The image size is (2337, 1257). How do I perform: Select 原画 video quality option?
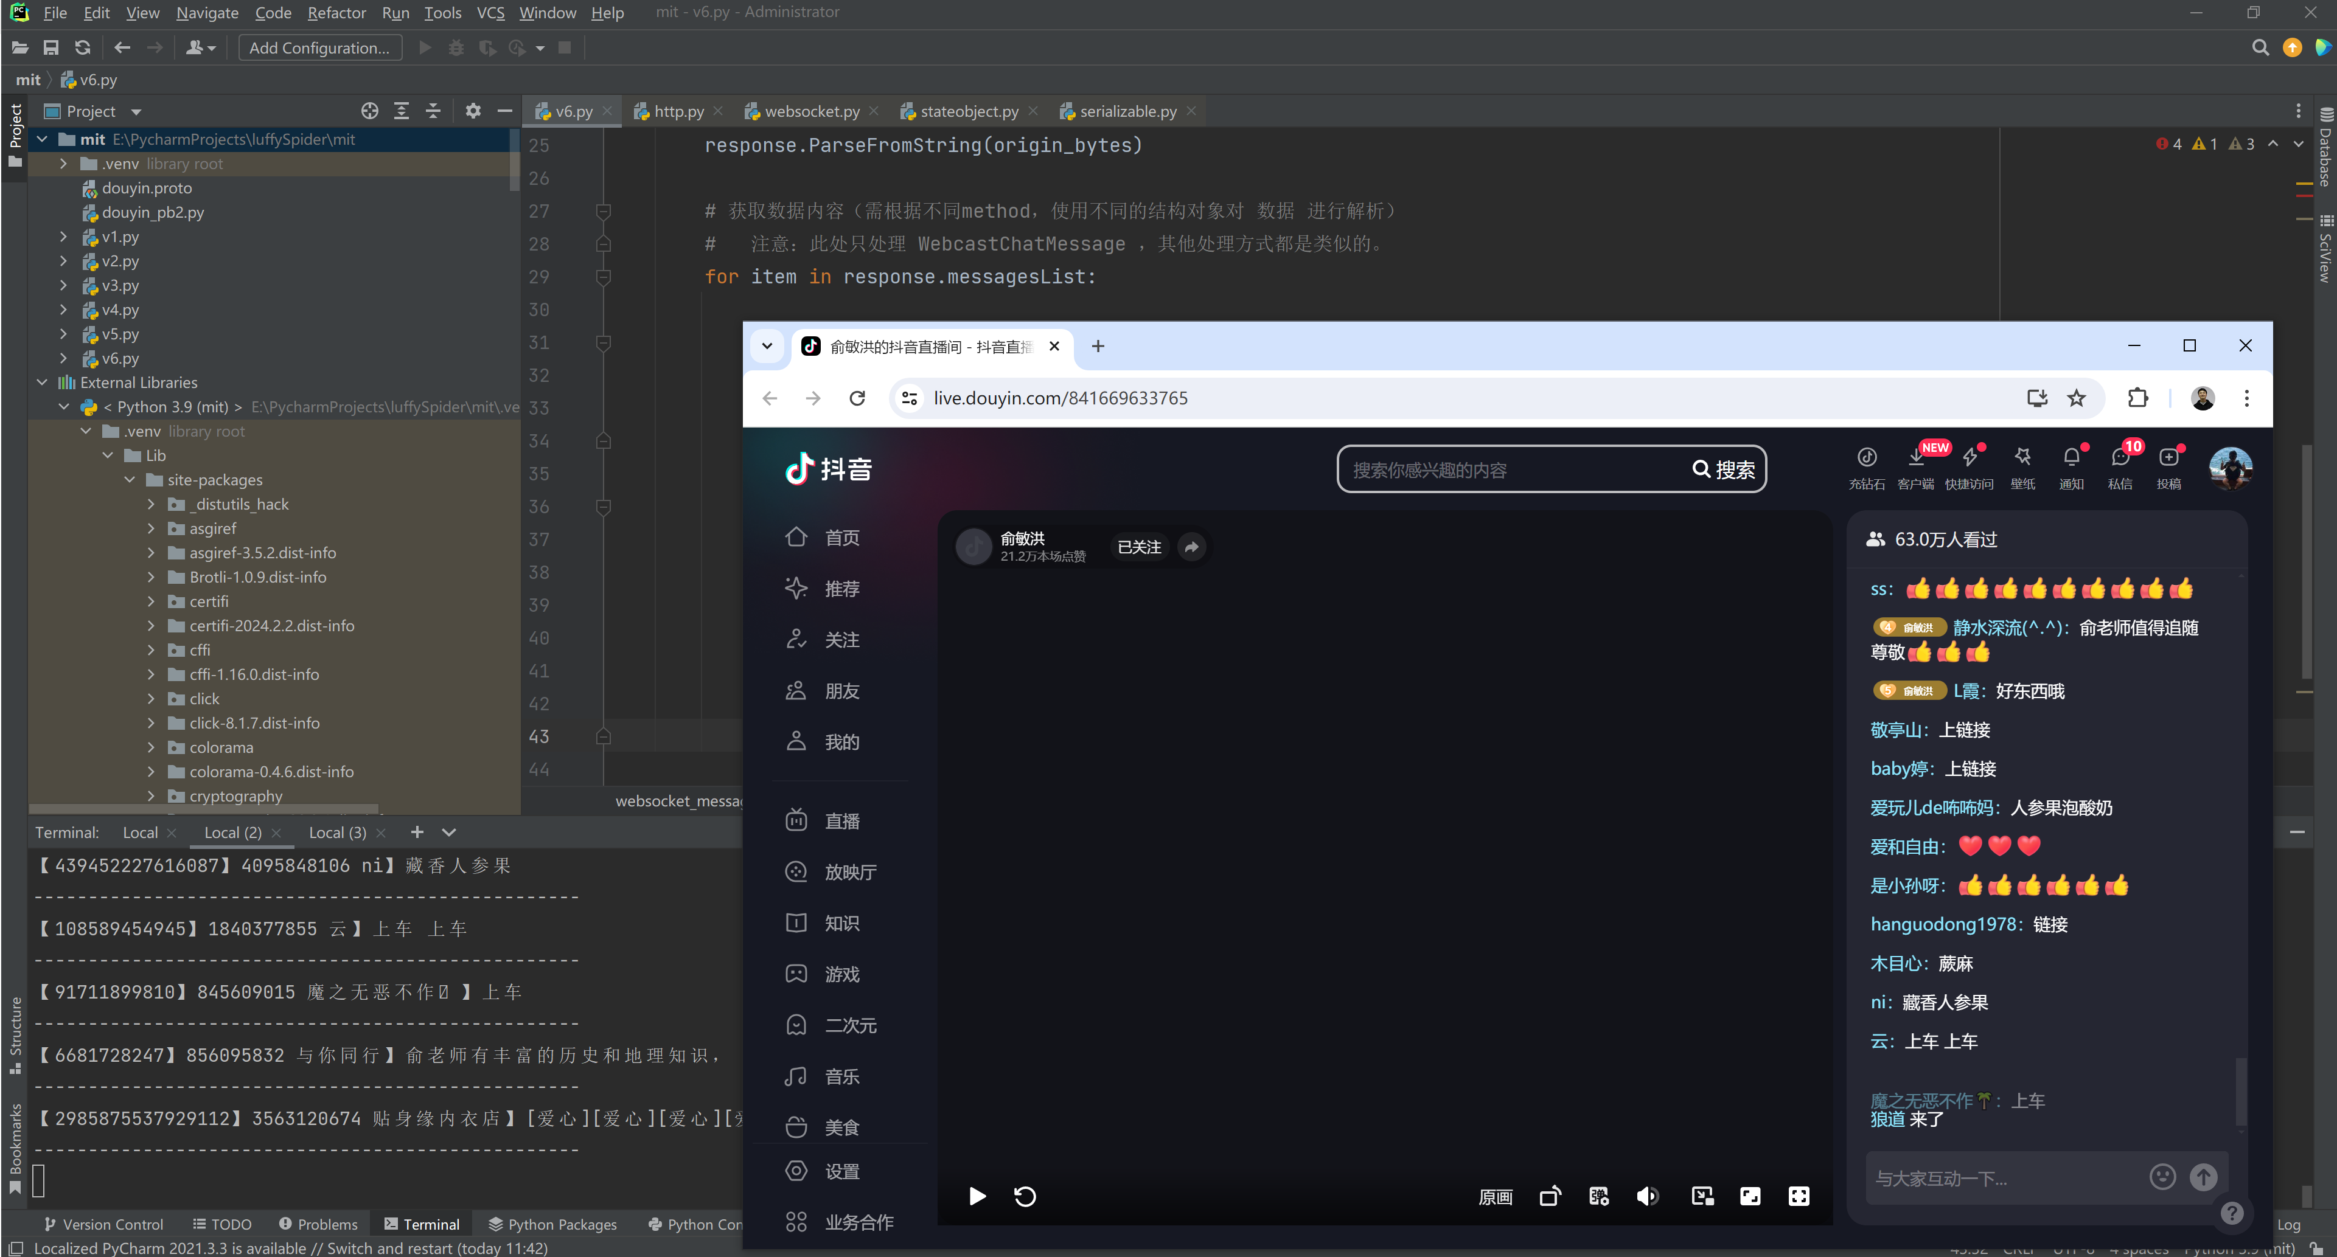(1495, 1196)
